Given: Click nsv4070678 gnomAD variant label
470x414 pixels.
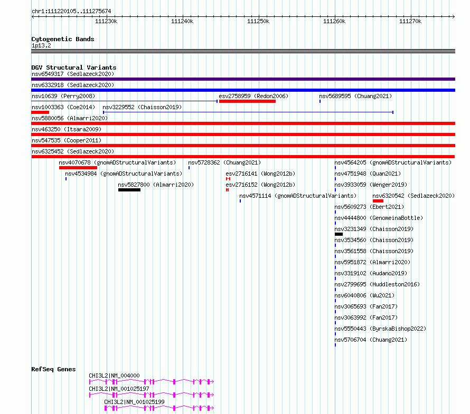Looking at the screenshot, I should pyautogui.click(x=117, y=162).
